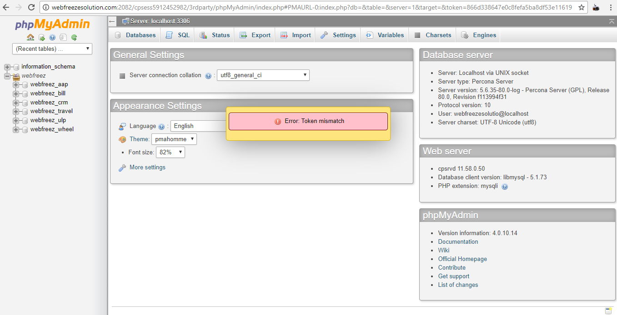The width and height of the screenshot is (617, 315).
Task: Expand the webfreez_bill database node
Action: pos(16,94)
